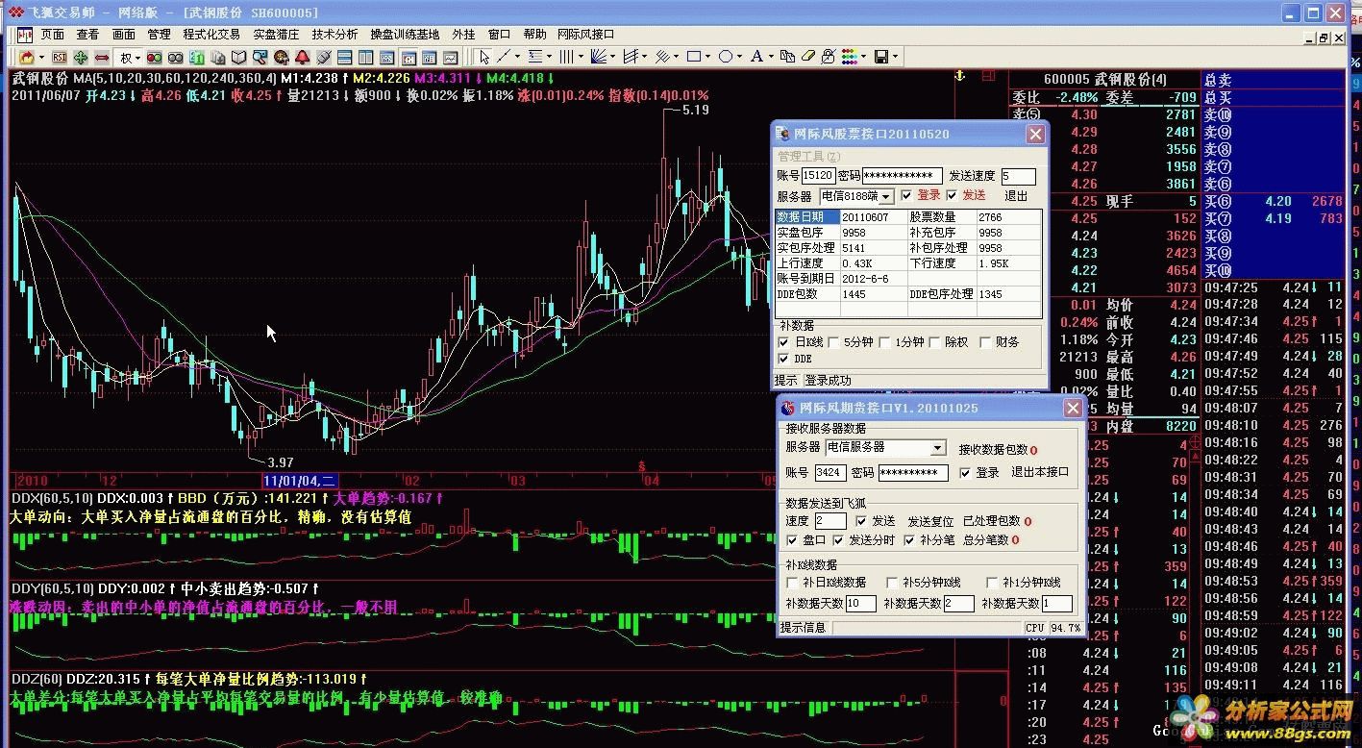Screen dimensions: 1362x748
Task: Expand the text tool dropdown arrow
Action: (x=771, y=58)
